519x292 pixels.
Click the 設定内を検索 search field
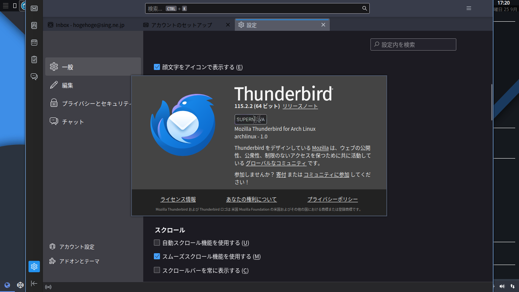point(413,44)
